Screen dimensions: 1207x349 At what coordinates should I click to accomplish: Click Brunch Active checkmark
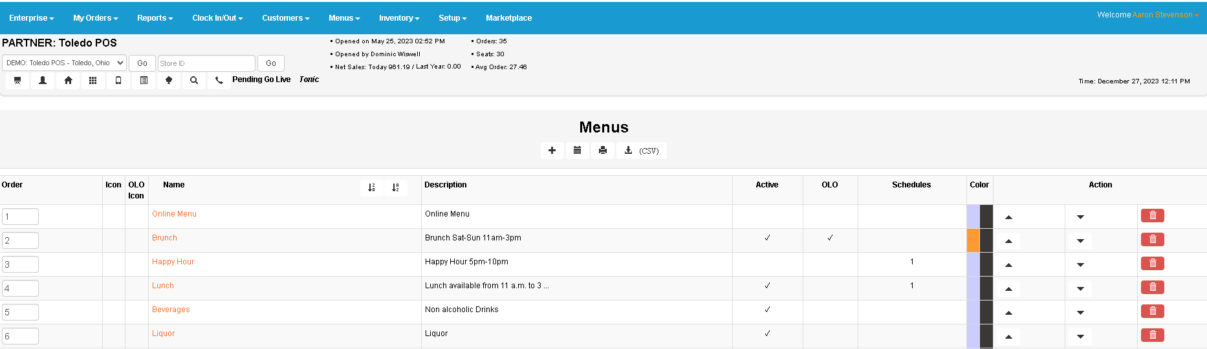click(767, 238)
